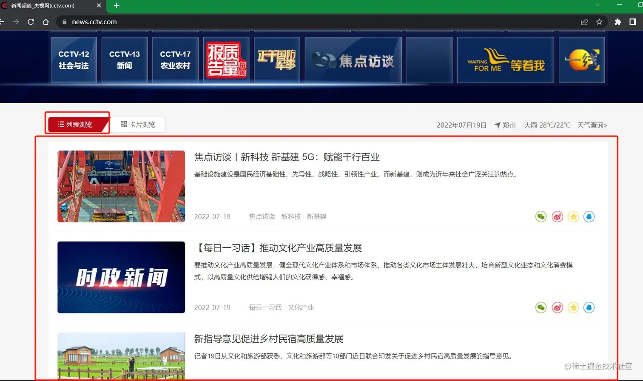Open the 一线 program tile
Image resolution: width=643 pixels, height=381 pixels.
tap(582, 60)
